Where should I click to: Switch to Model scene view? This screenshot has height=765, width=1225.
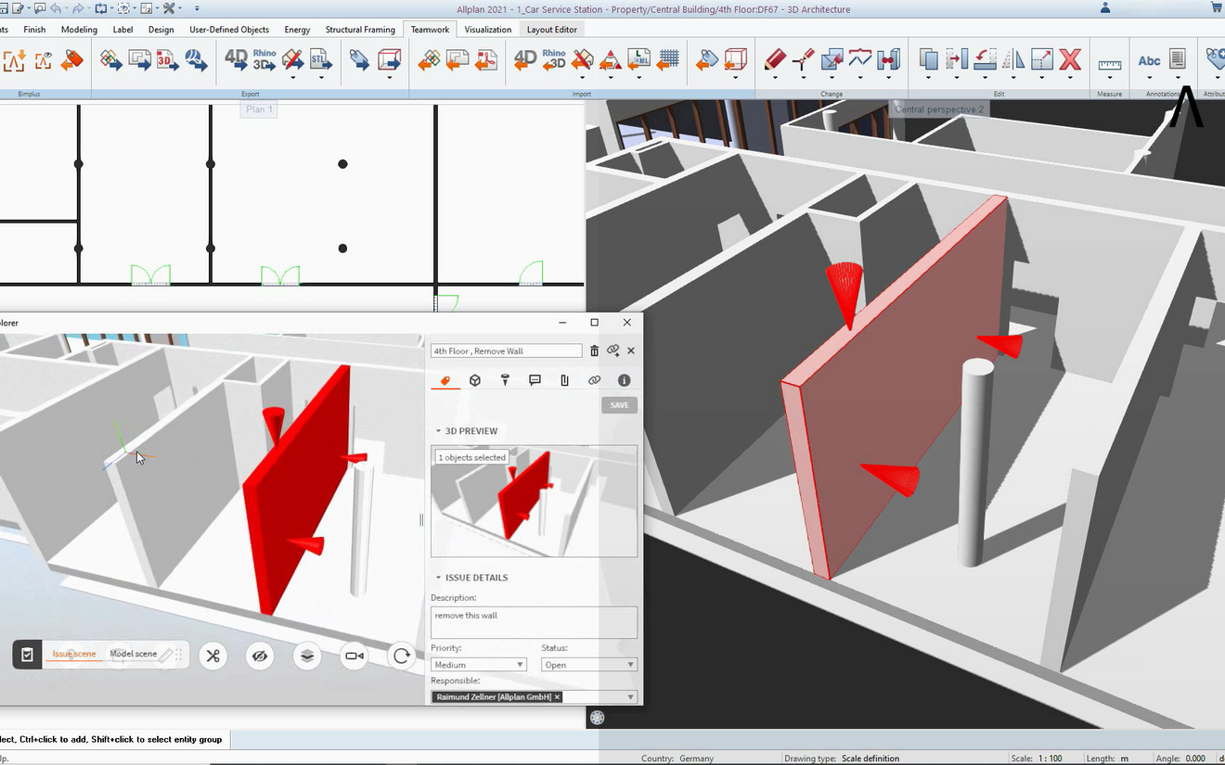click(x=134, y=654)
